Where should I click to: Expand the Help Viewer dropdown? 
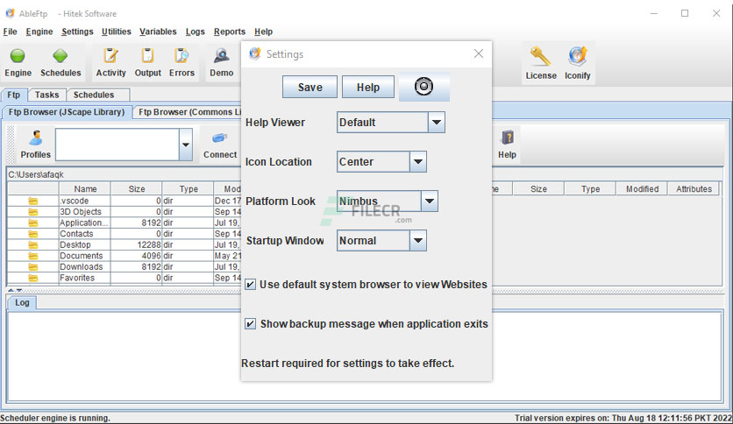(436, 123)
